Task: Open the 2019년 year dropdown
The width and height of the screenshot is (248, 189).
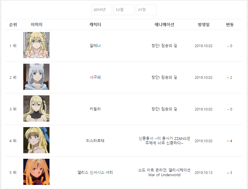Action: point(102,10)
